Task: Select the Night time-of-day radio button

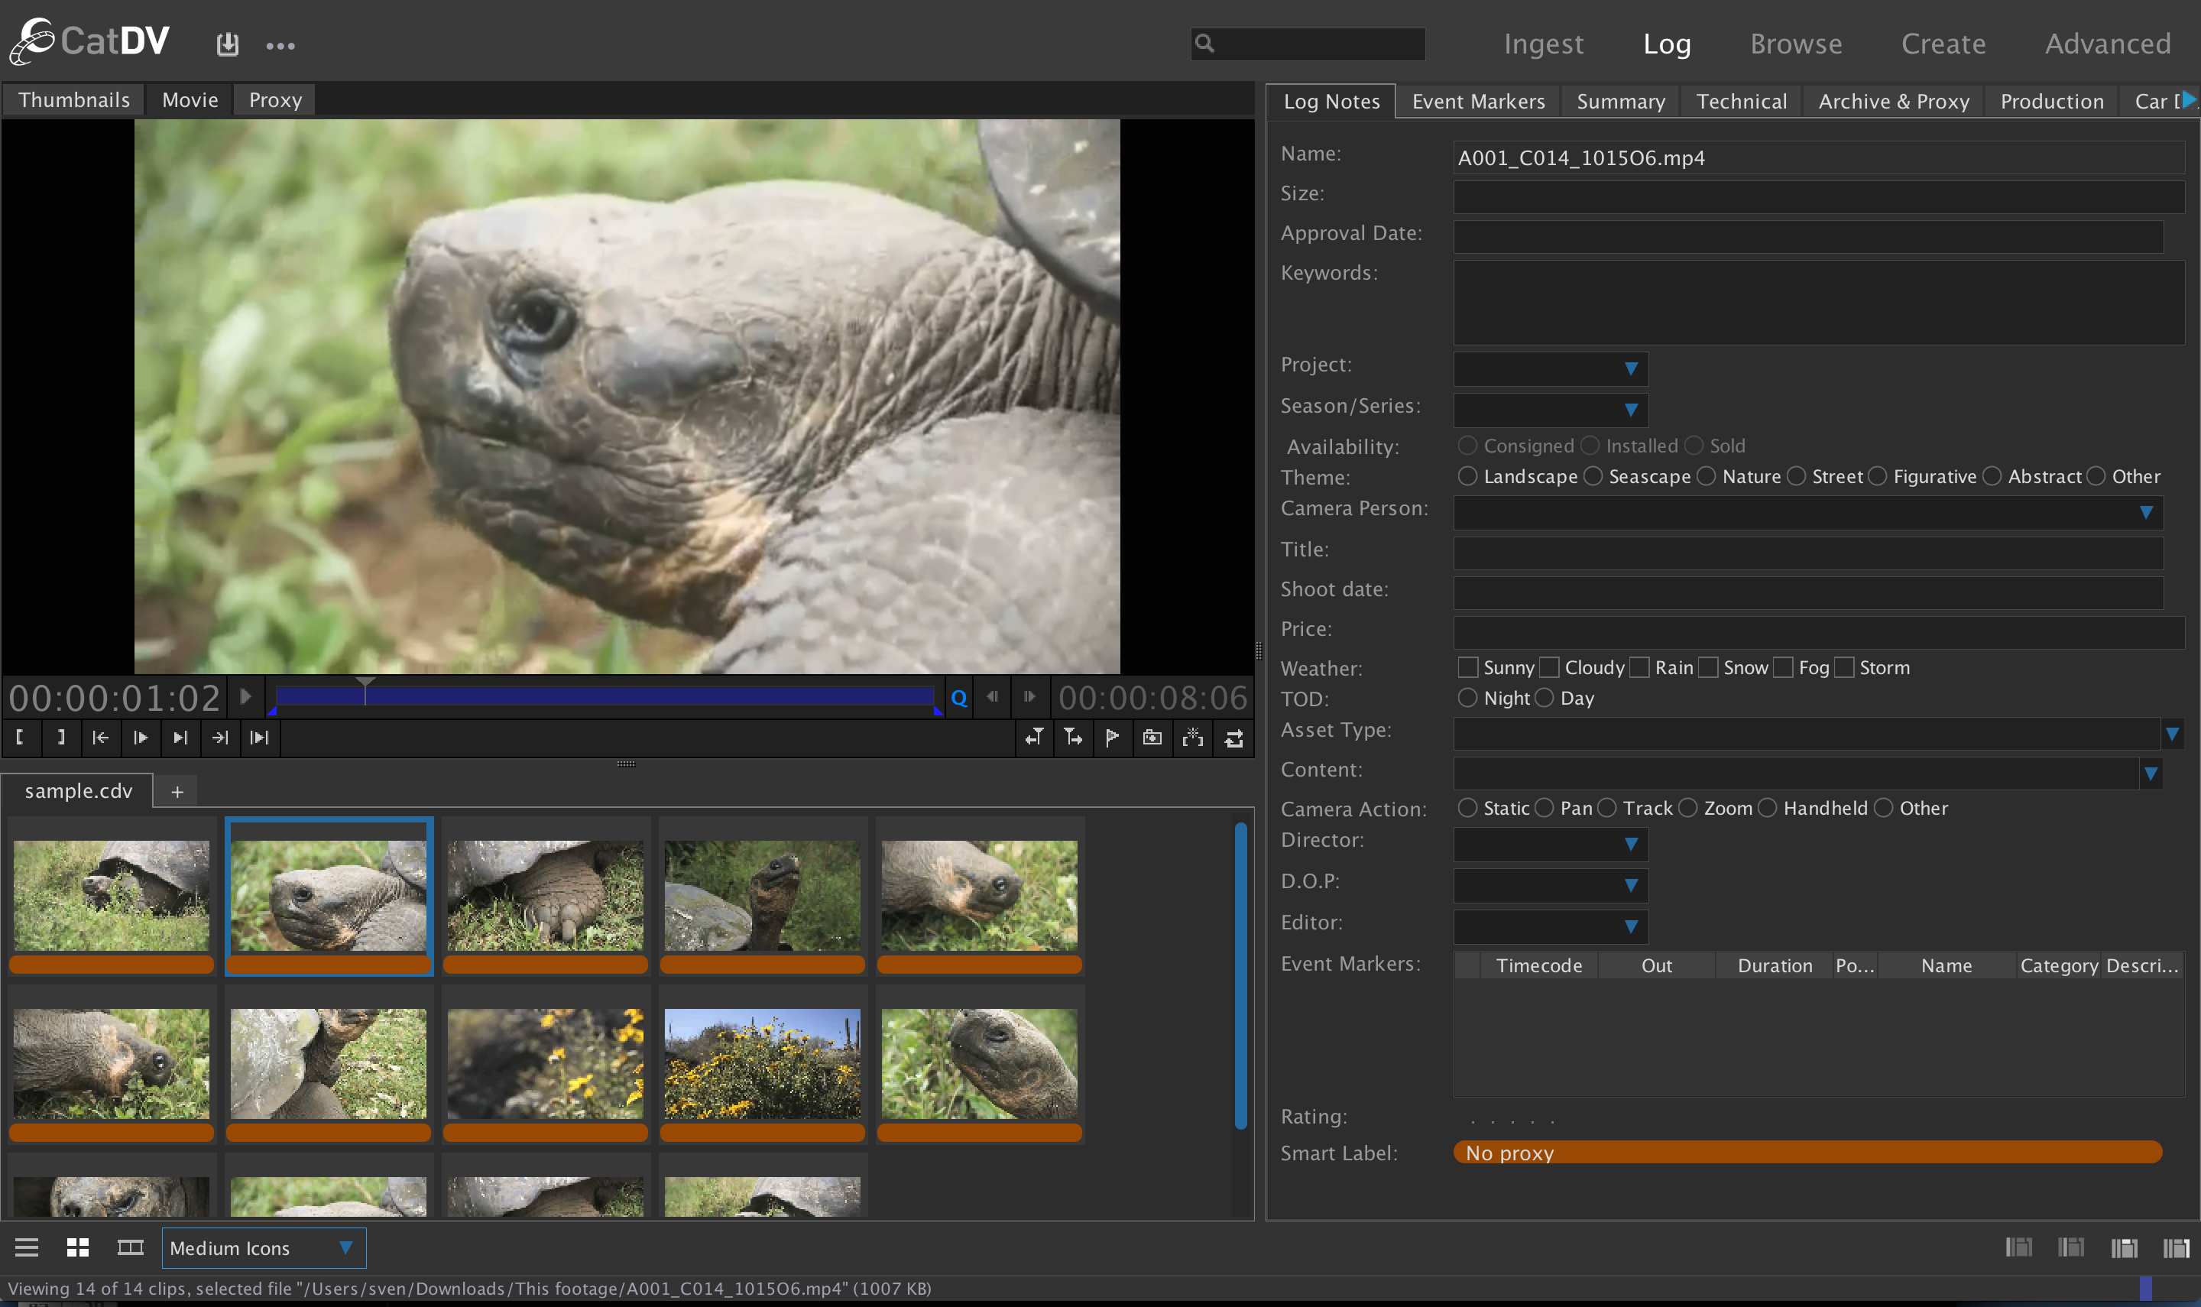Action: pyautogui.click(x=1467, y=698)
